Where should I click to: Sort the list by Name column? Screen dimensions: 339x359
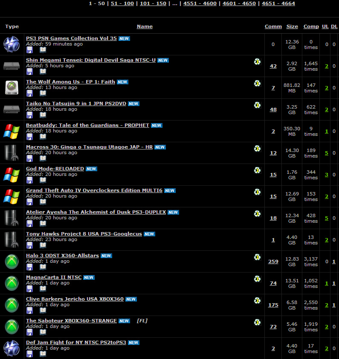pyautogui.click(x=145, y=26)
